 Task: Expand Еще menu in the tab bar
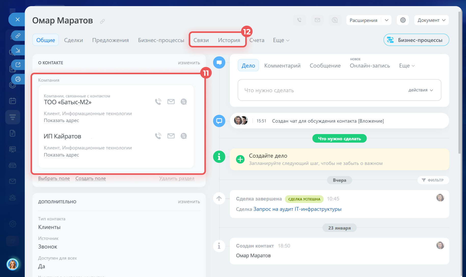pos(281,40)
